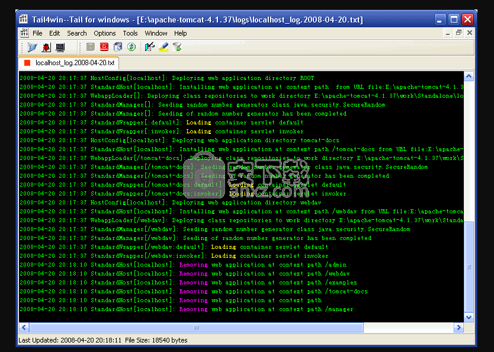Click the StandardWrapper[:invoker] Loading container servlet line

click(161, 131)
